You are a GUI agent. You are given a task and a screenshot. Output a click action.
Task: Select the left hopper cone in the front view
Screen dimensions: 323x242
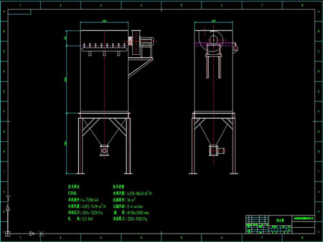105,132
